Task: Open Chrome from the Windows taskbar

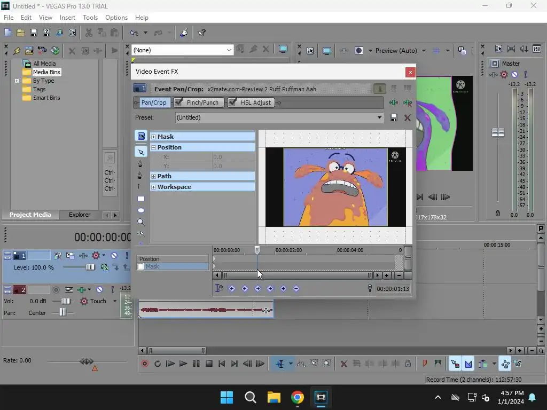Action: 297,397
